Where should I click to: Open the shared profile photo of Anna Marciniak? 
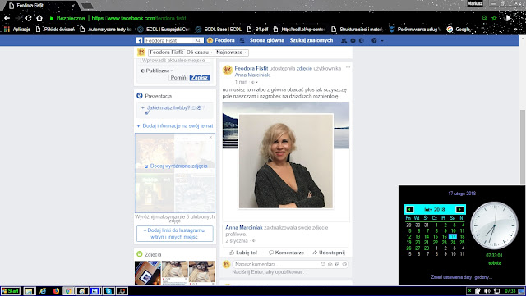pyautogui.click(x=286, y=161)
